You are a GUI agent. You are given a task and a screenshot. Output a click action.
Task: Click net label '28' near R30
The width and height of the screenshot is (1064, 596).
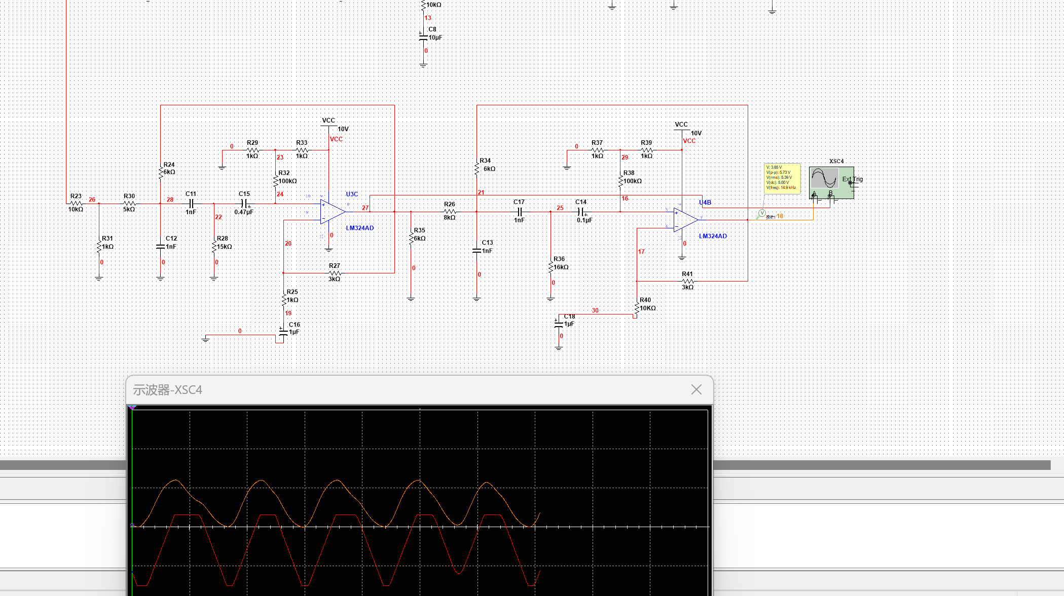pyautogui.click(x=170, y=200)
